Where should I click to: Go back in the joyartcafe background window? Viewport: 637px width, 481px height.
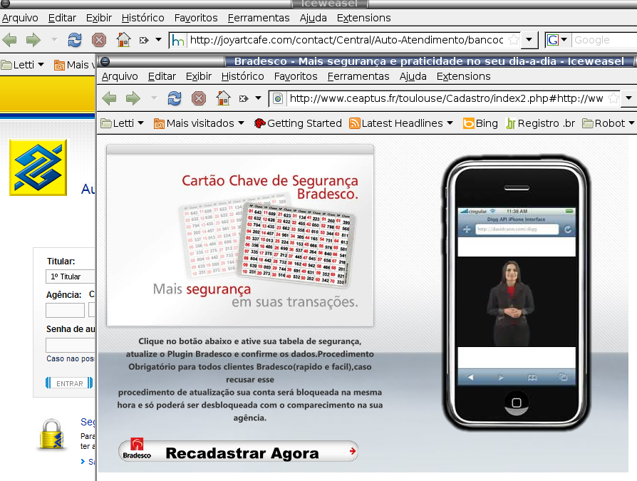click(10, 40)
